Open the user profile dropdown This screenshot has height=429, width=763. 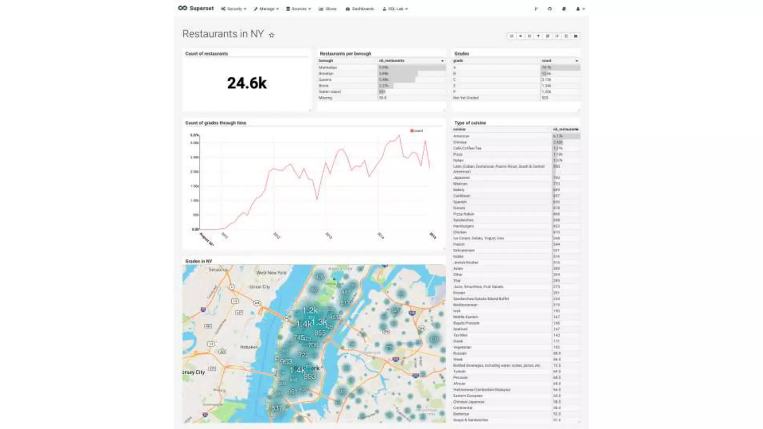pyautogui.click(x=580, y=9)
